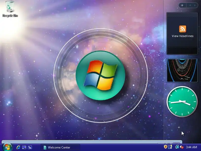Screen dimensions: 201x151
Task: Click Switch between windows quick launch icon
Action: click(x=30, y=147)
